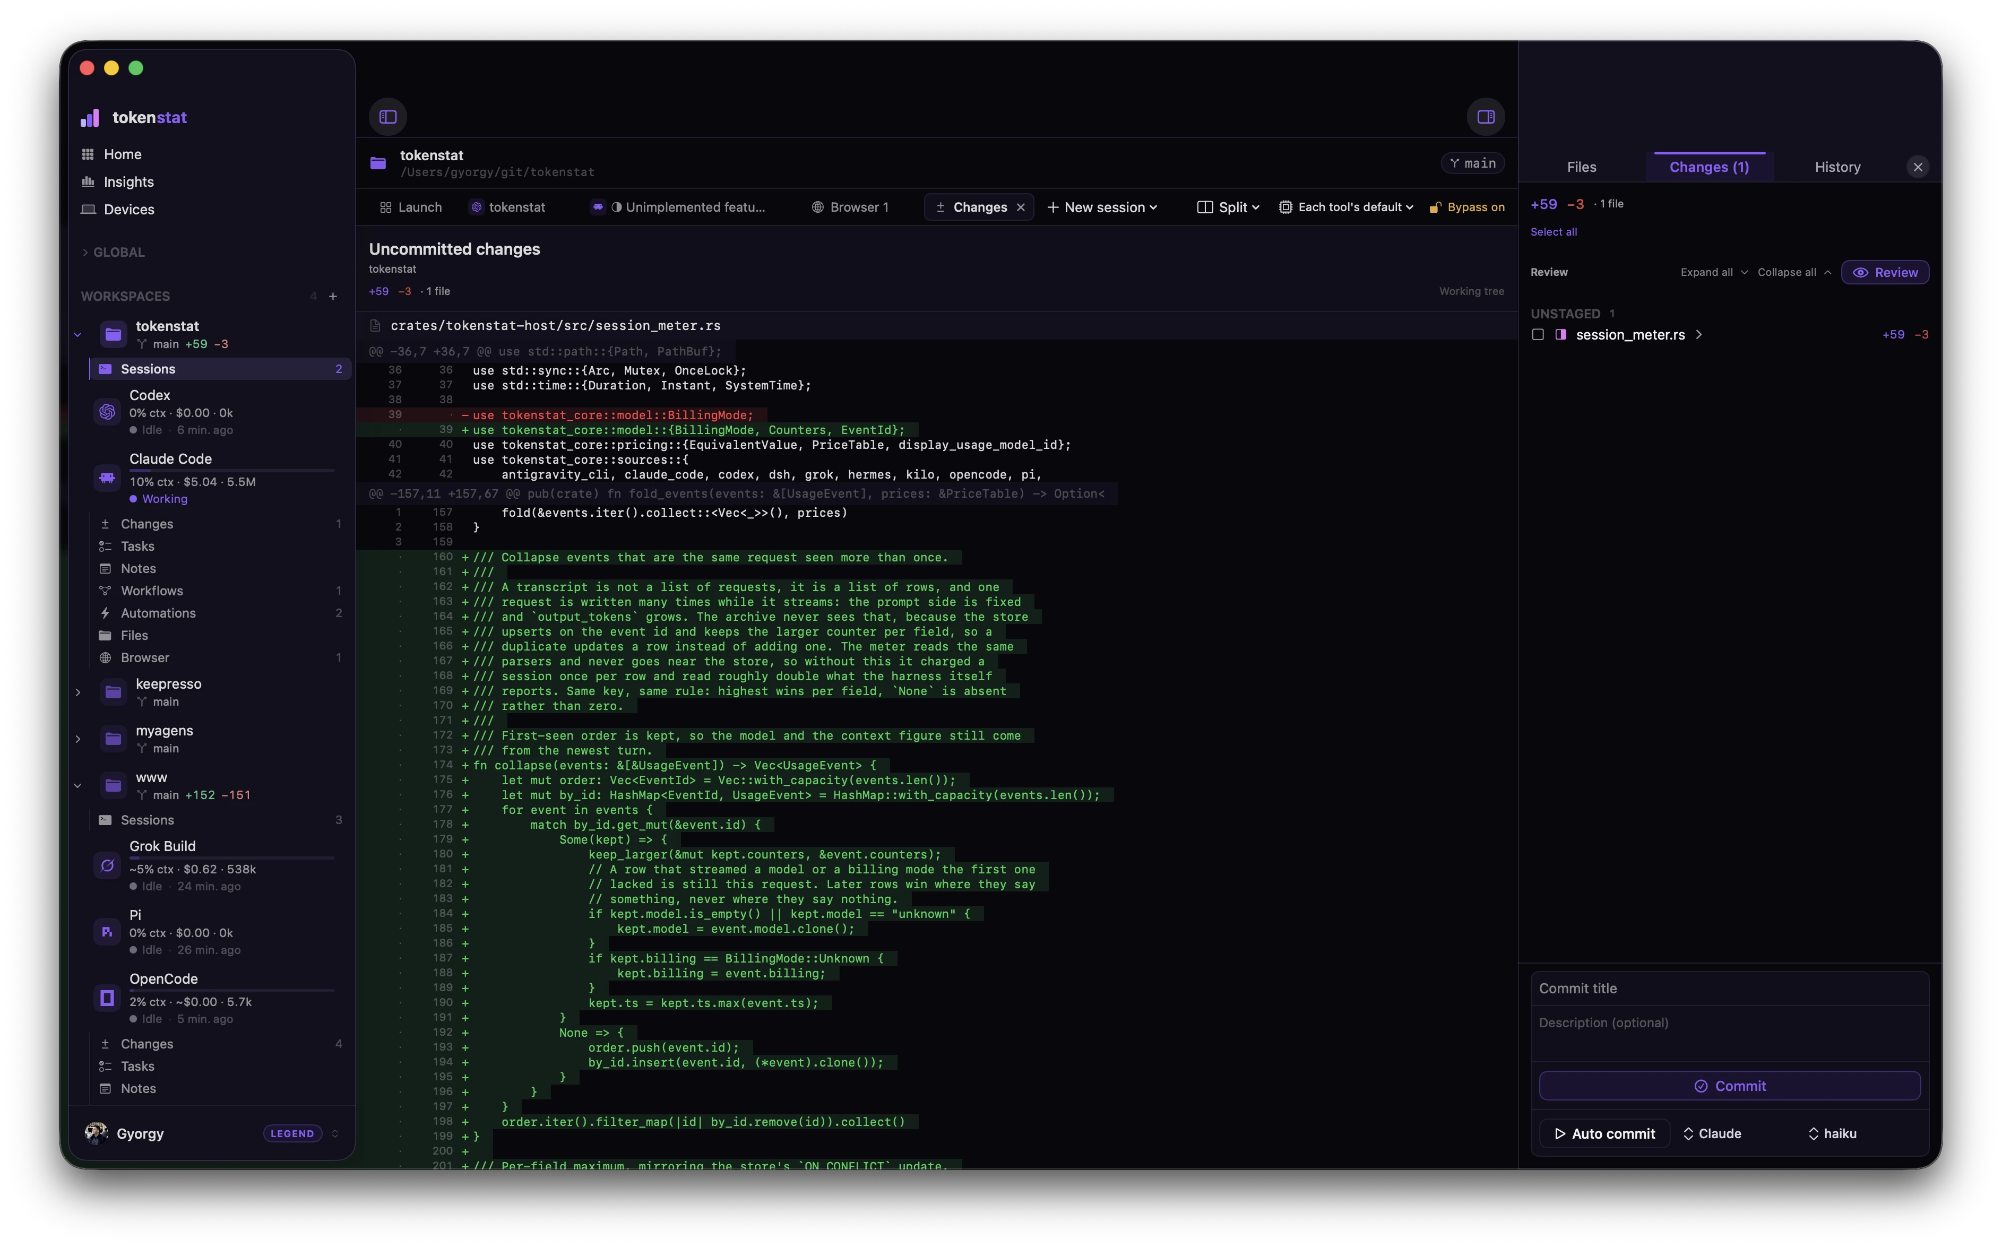Open the History tab in right panel
Viewport: 2002px width, 1248px height.
(x=1837, y=167)
